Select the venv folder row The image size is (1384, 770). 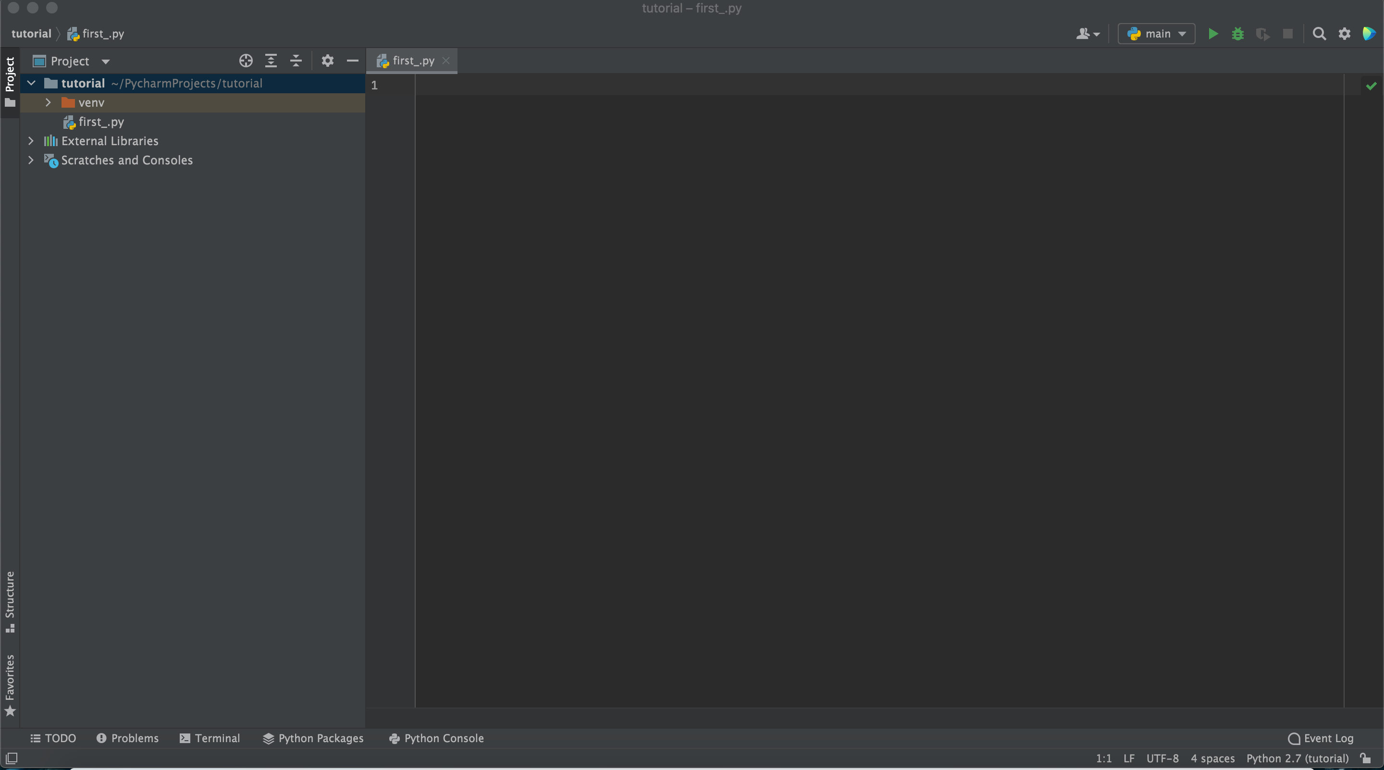(x=192, y=103)
